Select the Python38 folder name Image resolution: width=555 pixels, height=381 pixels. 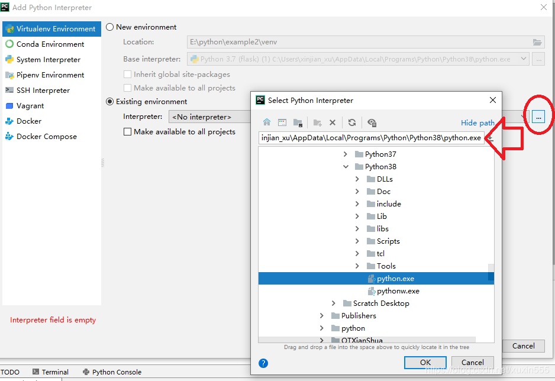point(380,167)
